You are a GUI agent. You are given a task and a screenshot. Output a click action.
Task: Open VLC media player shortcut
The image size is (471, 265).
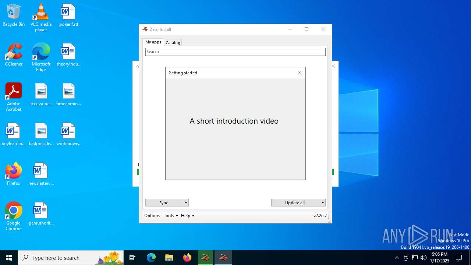[41, 18]
